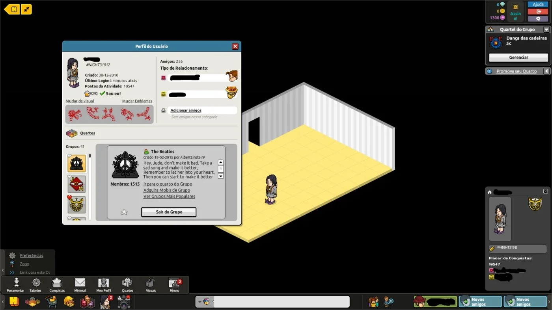
Task: Click the heart relationship icon in profile
Action: click(164, 78)
